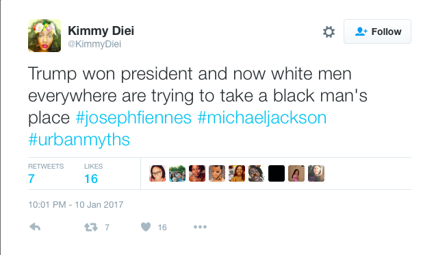Open the #urbanmyths hashtag
The height and width of the screenshot is (255, 436).
pos(79,139)
